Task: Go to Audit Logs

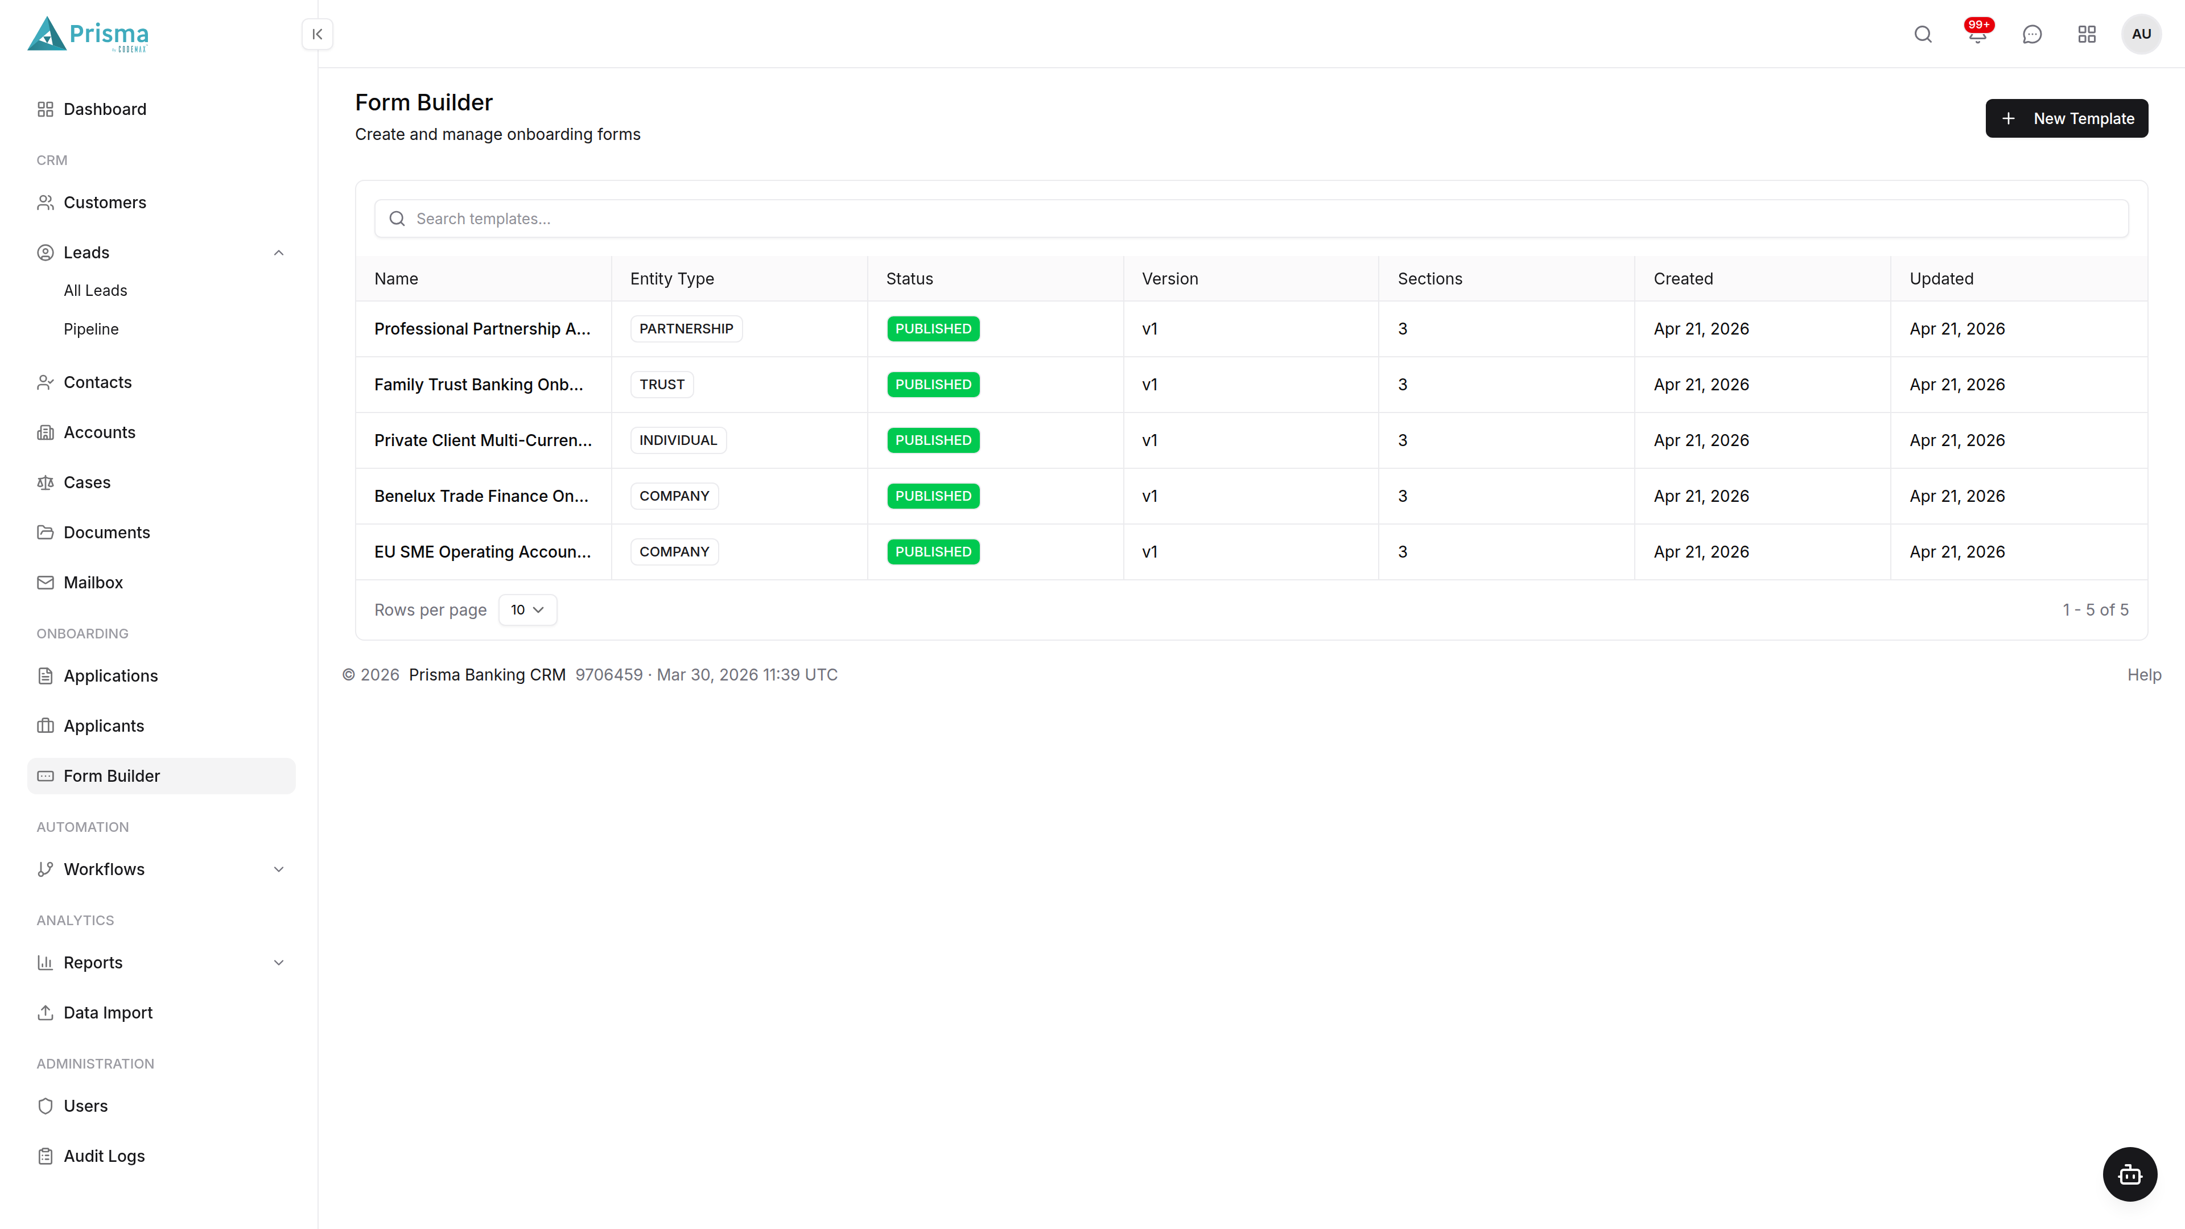Action: [x=161, y=1156]
